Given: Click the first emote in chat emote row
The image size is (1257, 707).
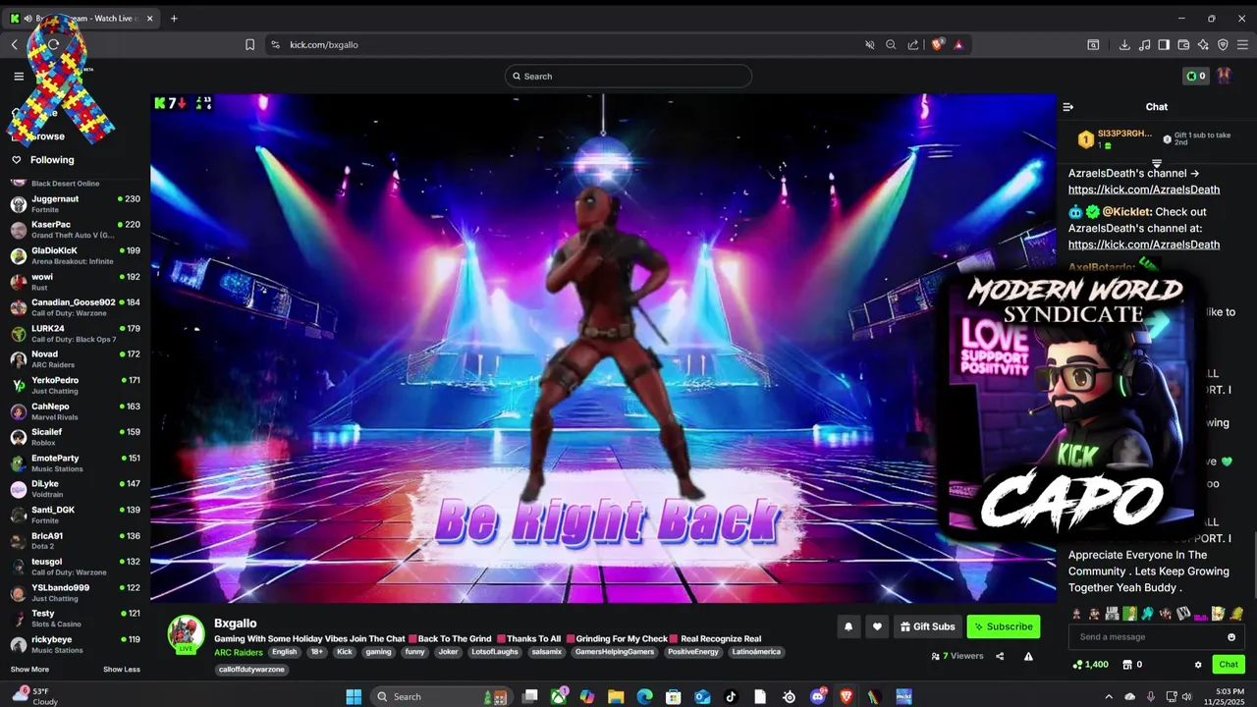Looking at the screenshot, I should point(1076,614).
